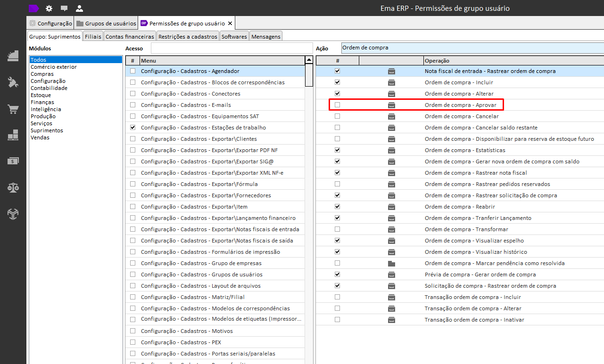The width and height of the screenshot is (604, 364).
Task: Enable Ordem de compra - Aprovar checkbox
Action: pyautogui.click(x=337, y=105)
